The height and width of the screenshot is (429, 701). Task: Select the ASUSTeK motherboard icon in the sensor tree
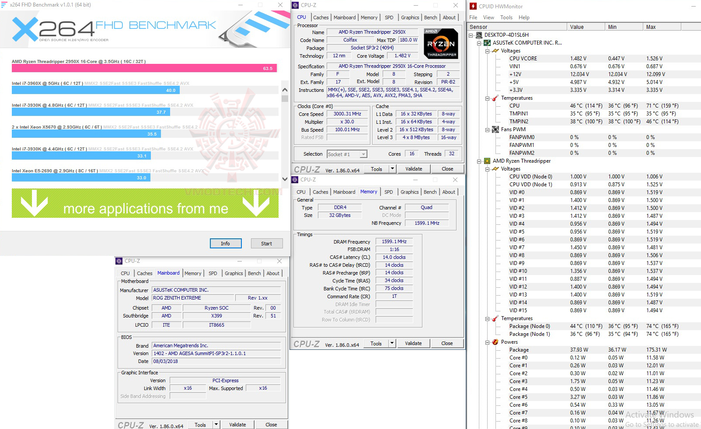pos(487,43)
